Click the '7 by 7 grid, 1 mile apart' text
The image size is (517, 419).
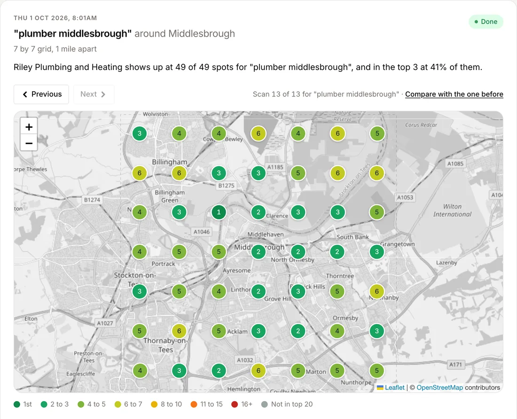pyautogui.click(x=55, y=49)
